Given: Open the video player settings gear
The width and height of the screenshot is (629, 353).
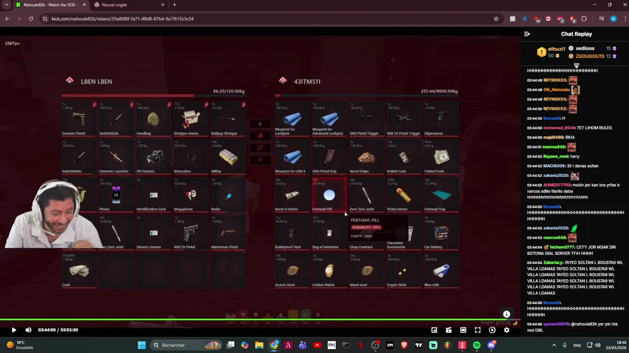Looking at the screenshot, I should (507, 330).
